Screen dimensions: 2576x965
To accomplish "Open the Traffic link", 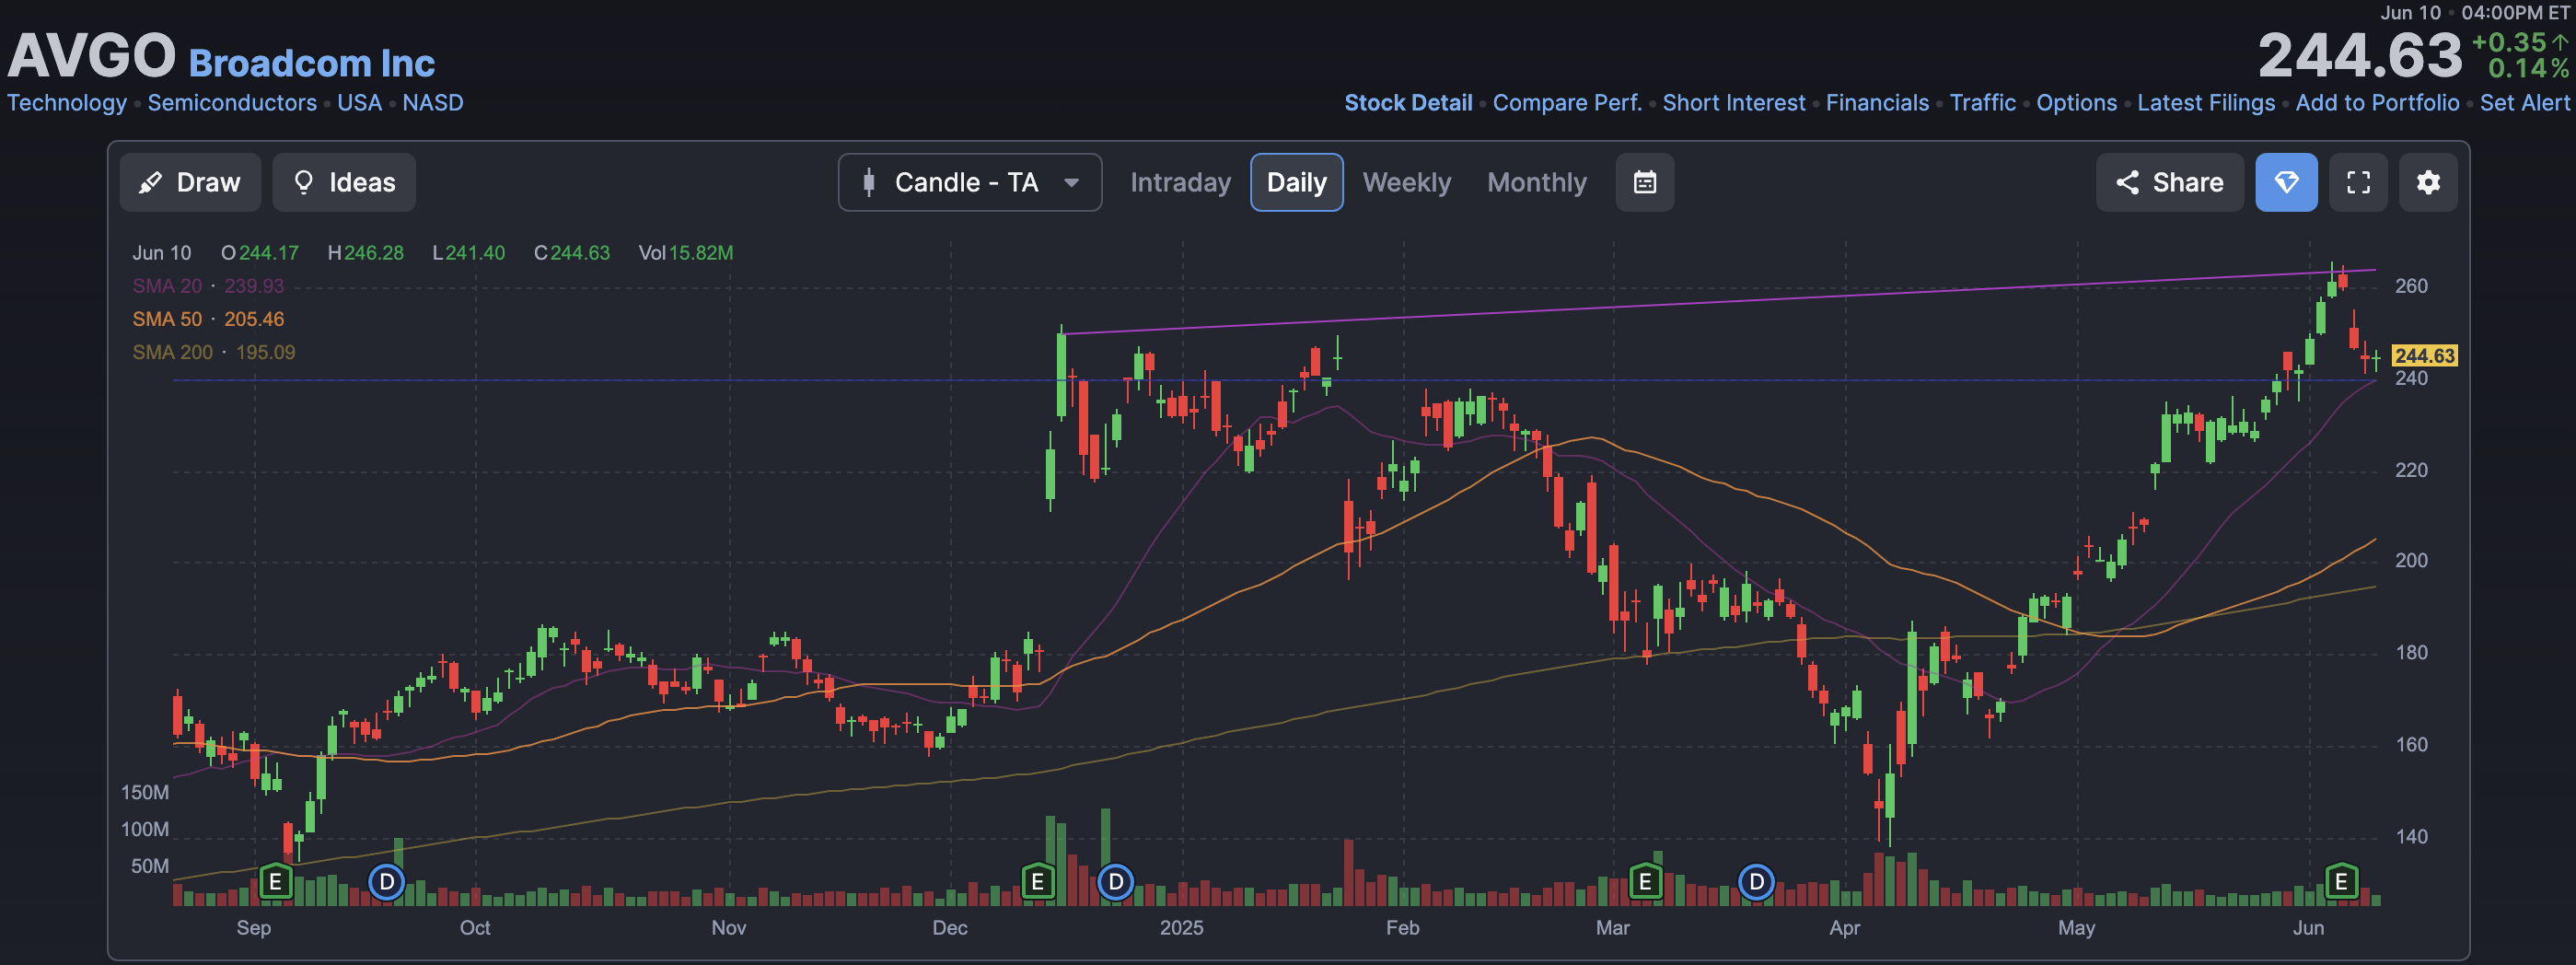I will (1982, 103).
